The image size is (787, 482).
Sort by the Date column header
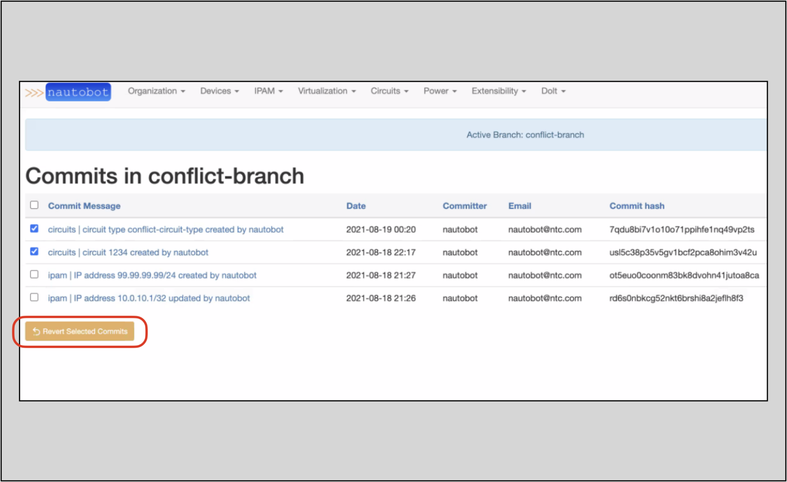356,206
